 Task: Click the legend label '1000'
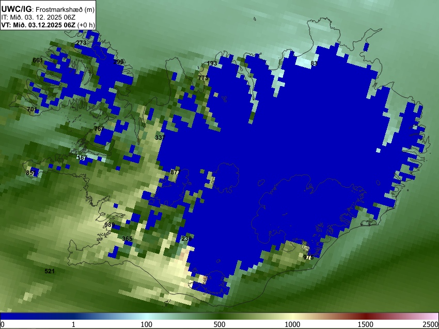coord(292,324)
